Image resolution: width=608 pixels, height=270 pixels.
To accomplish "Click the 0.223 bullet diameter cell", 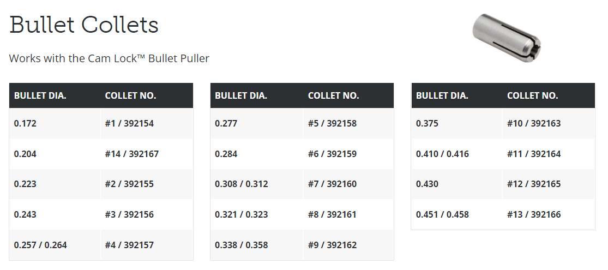I will click(55, 184).
